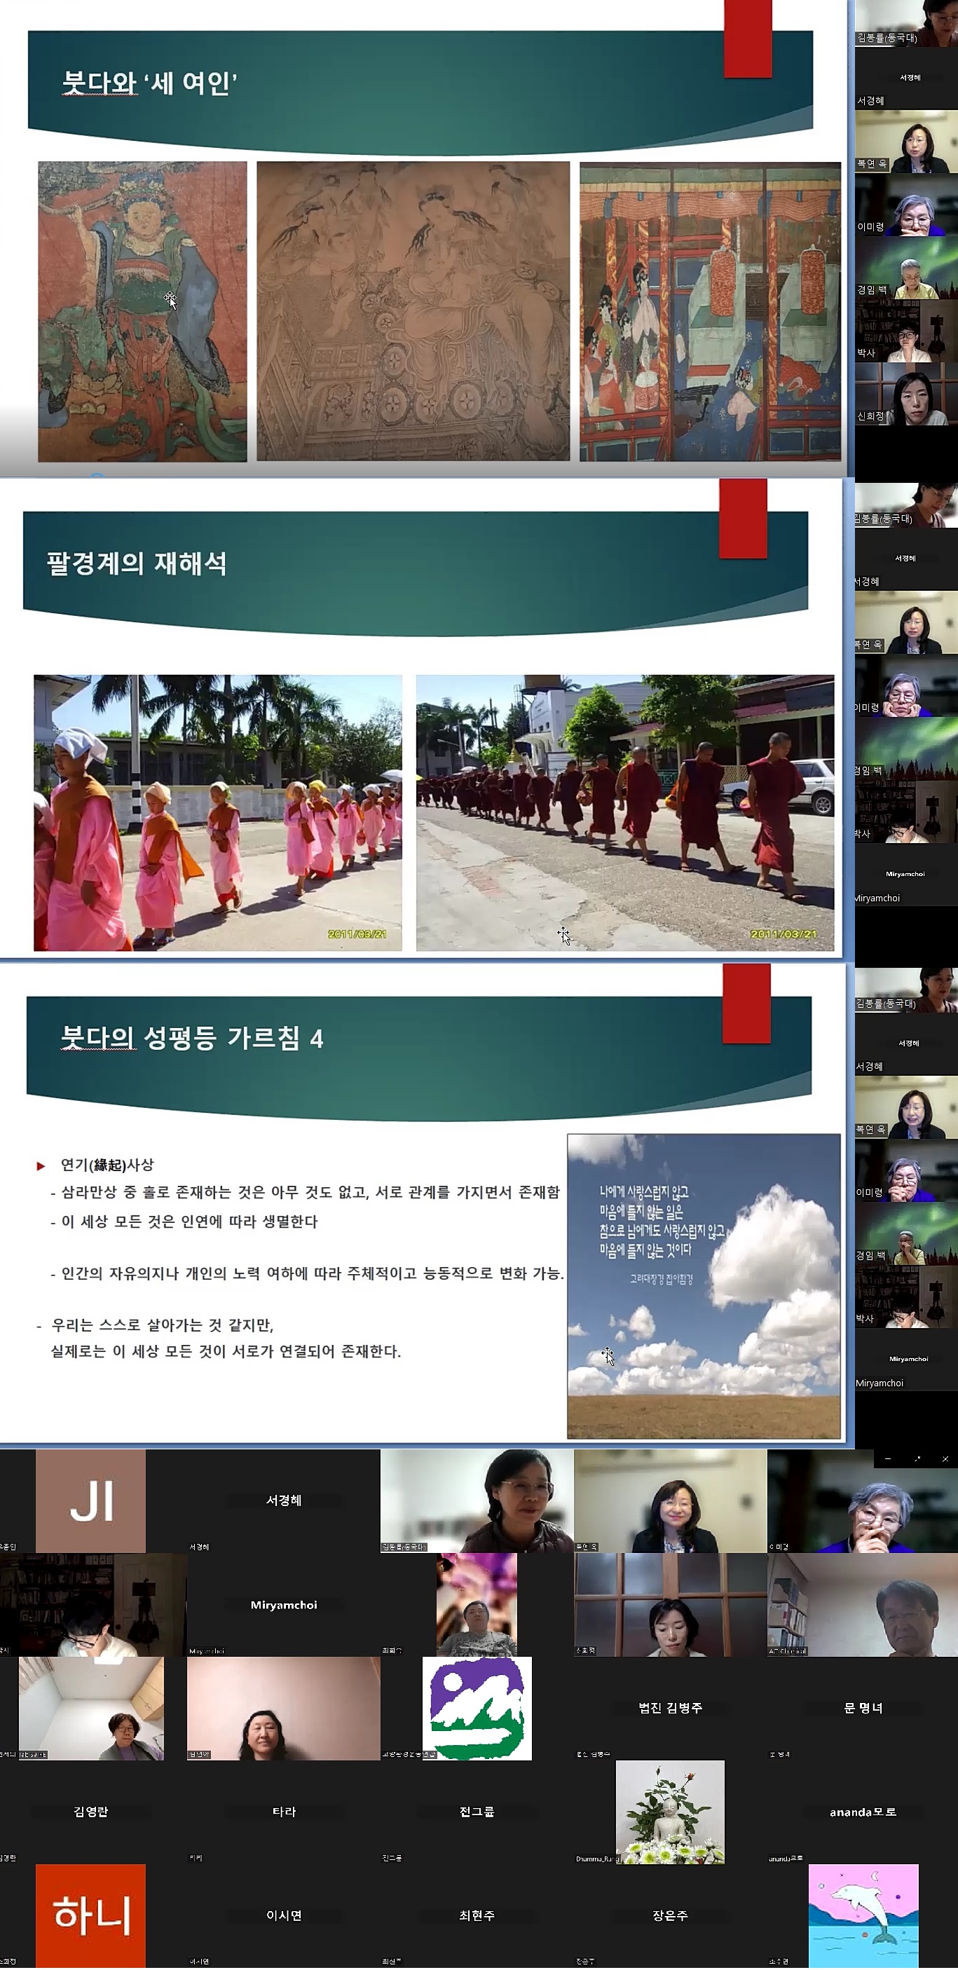Screen dimensions: 958x1970
Task: Select gallery video of woman in white room
Action: pos(91,1709)
